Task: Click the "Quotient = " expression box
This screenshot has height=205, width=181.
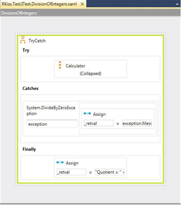Action: [x=109, y=172]
